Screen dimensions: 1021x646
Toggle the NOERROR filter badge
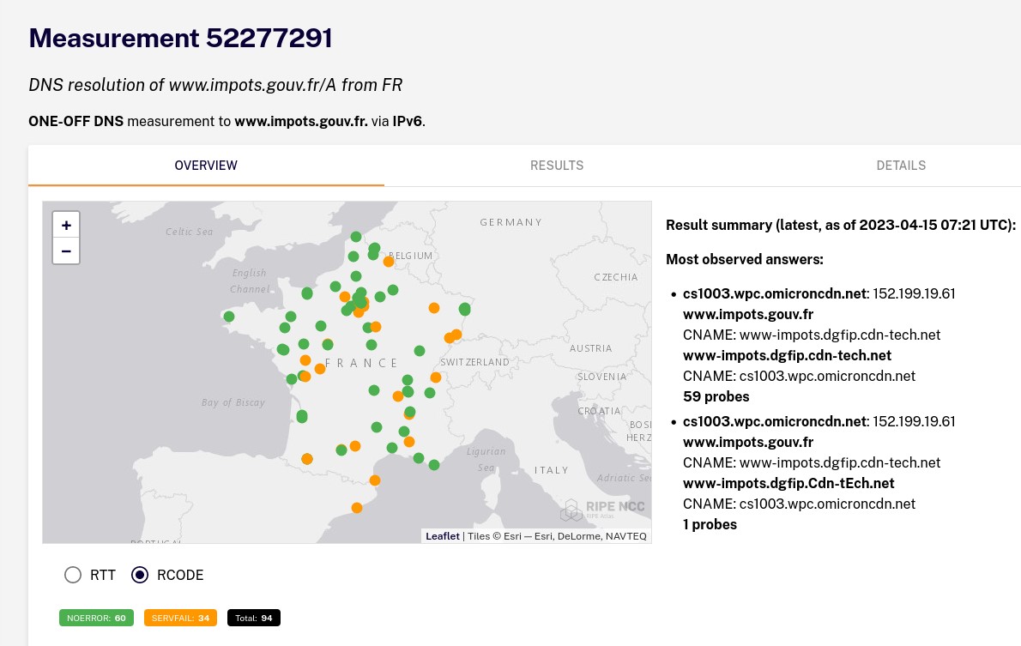coord(96,618)
